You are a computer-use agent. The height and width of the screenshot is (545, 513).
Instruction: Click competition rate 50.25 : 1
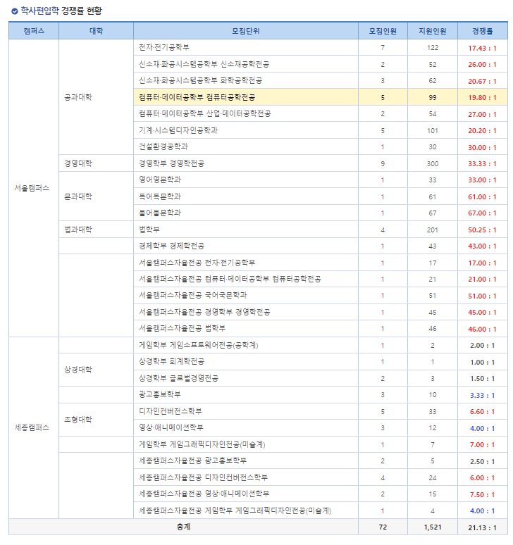[483, 230]
